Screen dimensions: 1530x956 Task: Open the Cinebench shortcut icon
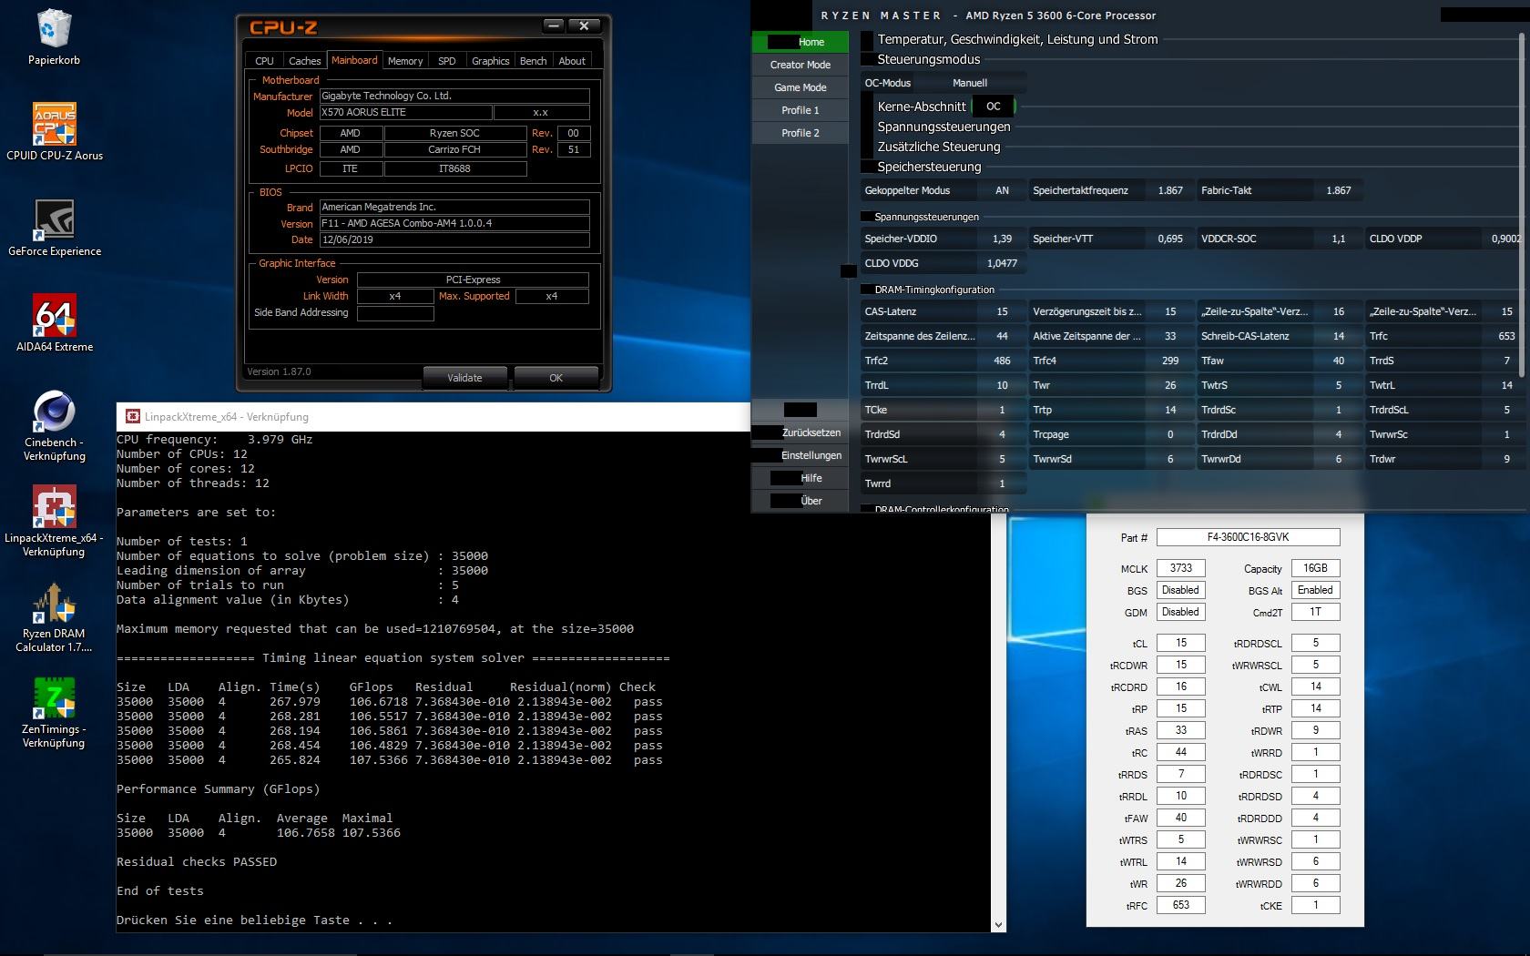tap(55, 425)
